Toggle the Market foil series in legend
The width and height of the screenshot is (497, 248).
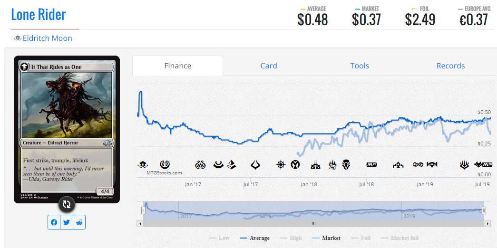click(400, 238)
